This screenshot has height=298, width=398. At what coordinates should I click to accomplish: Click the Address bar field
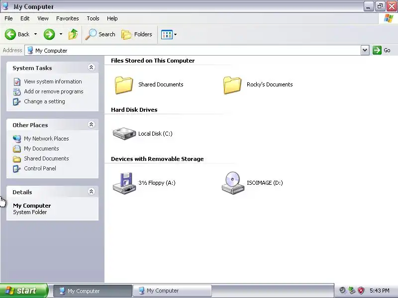(193, 51)
